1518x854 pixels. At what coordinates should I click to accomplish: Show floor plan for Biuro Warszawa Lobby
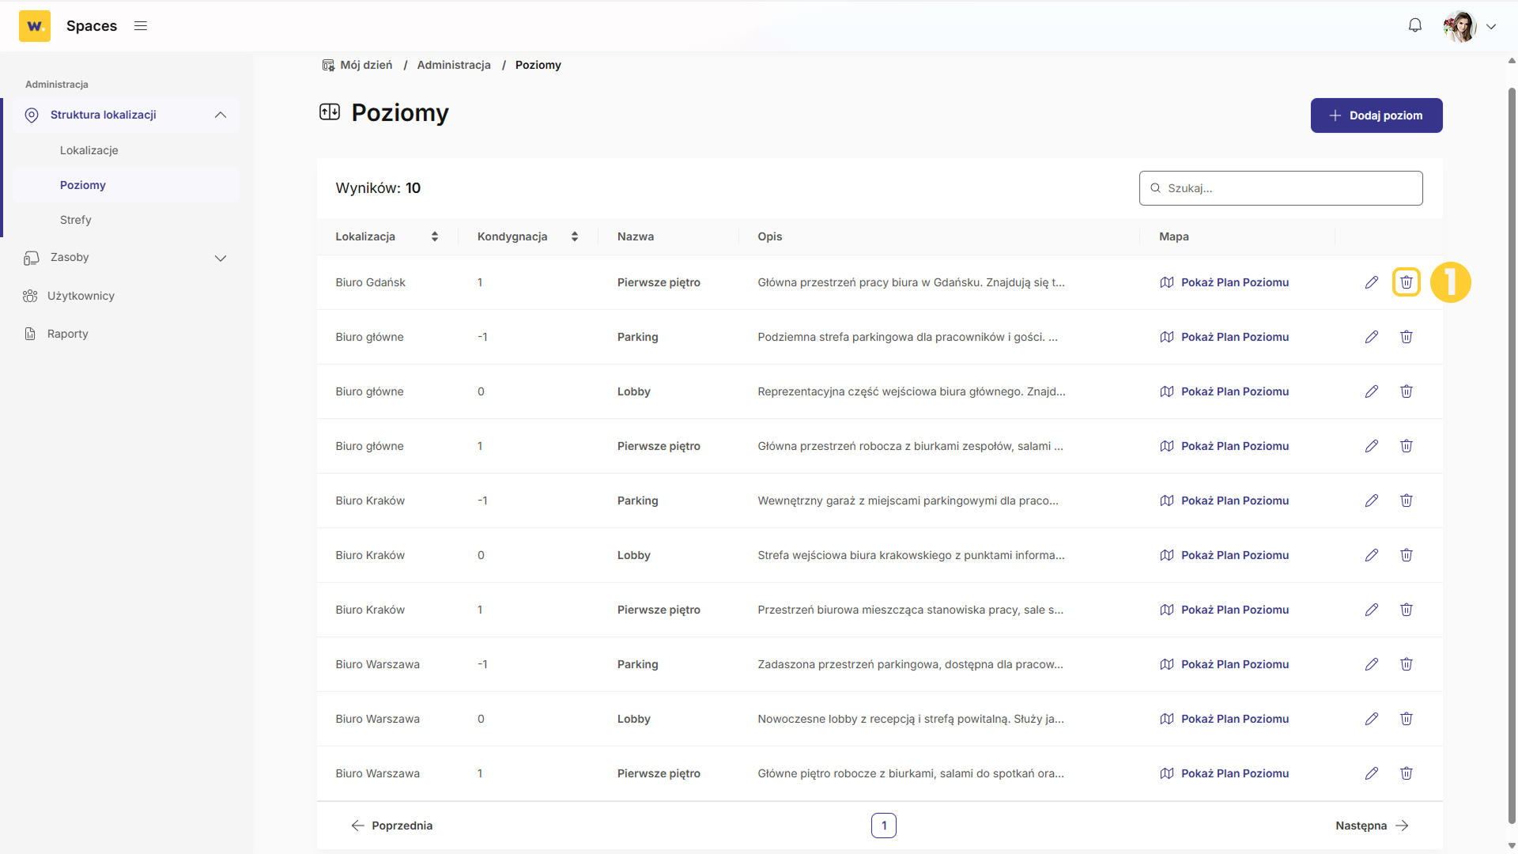coord(1225,719)
